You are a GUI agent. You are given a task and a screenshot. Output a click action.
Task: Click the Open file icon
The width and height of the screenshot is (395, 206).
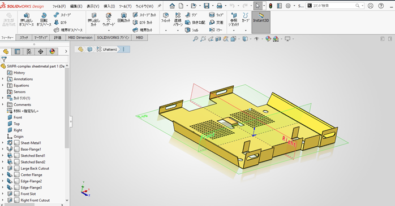194,6
